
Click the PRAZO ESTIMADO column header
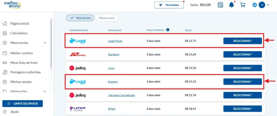(156, 30)
